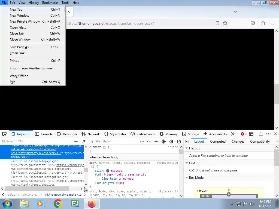The height and width of the screenshot is (209, 279).
Task: Switch to the Changes tab
Action: [238, 142]
